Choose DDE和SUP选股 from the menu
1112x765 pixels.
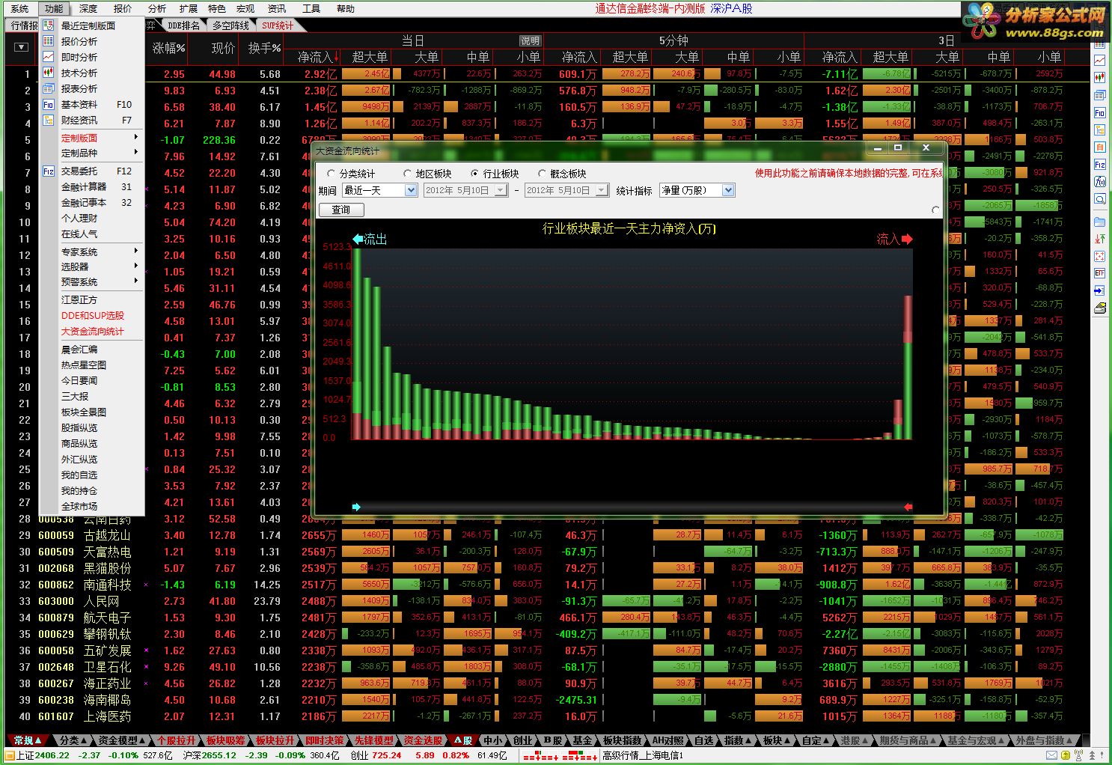click(x=92, y=315)
